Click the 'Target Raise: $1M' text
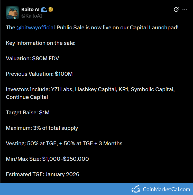 pyautogui.click(x=27, y=113)
